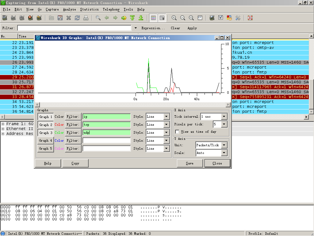Reset zoom to normal size icon

[191, 18]
